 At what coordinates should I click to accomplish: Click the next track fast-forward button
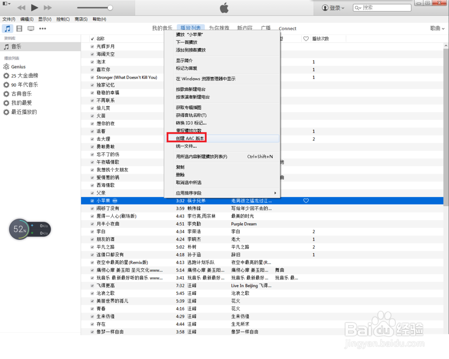(48, 8)
